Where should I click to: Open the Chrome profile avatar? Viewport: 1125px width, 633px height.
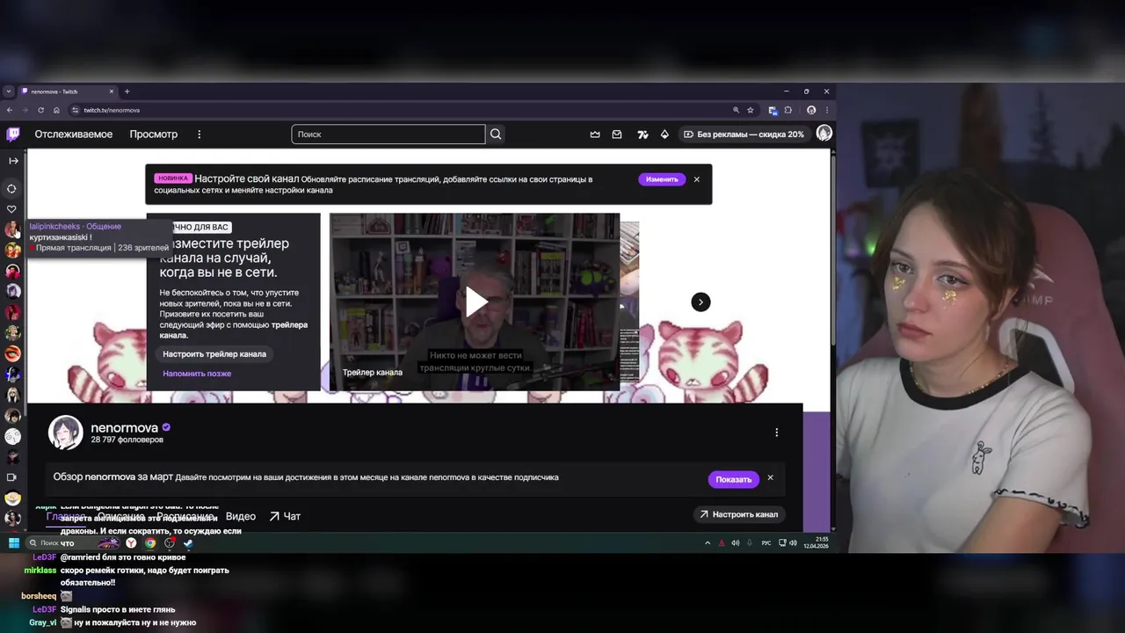[x=811, y=110]
